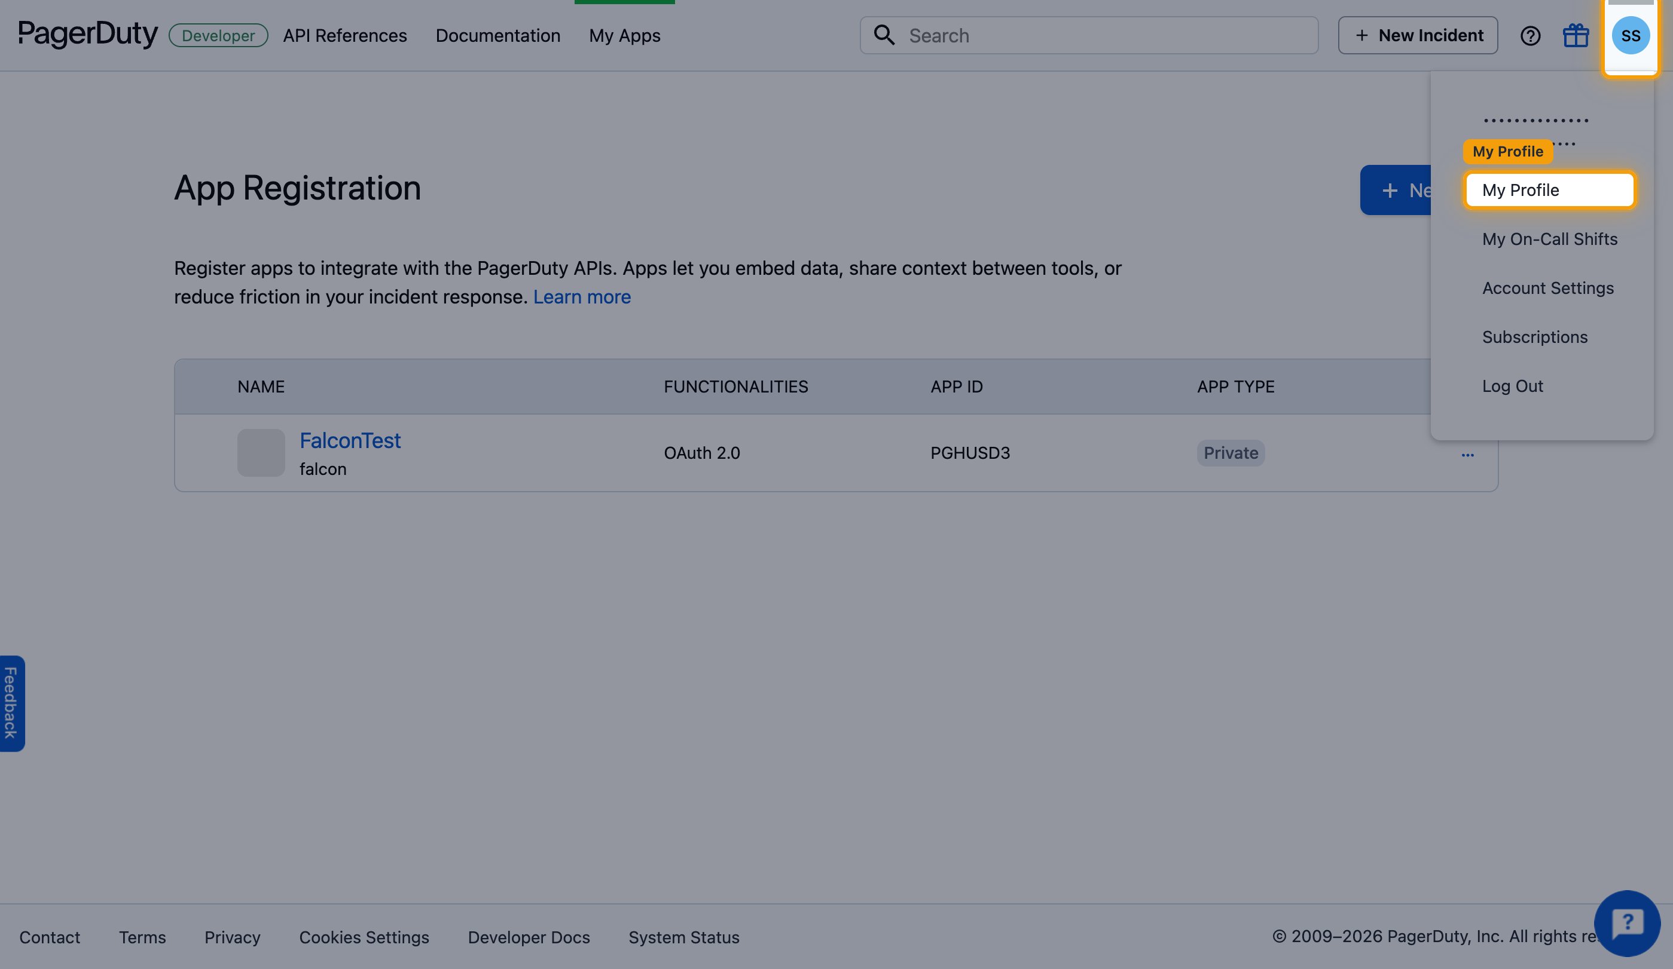Click the PGHUSD3 app ID cell
Viewport: 1673px width, 969px height.
(970, 453)
